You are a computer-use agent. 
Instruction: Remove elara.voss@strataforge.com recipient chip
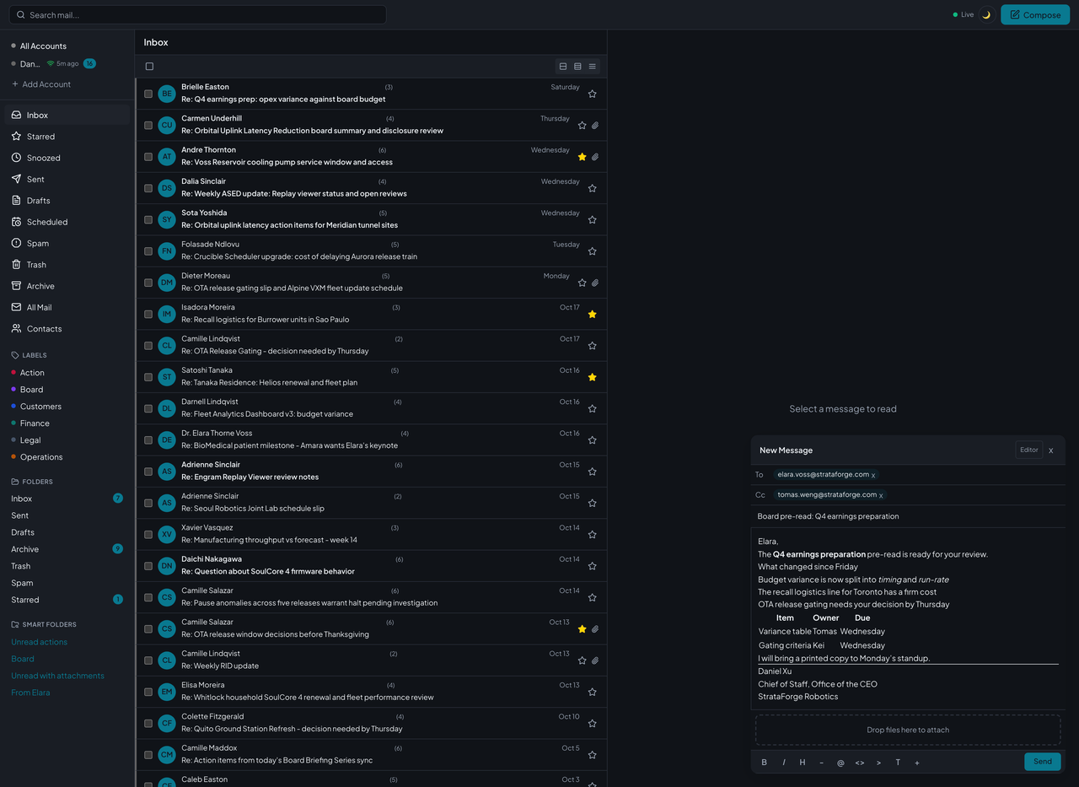[x=873, y=475]
